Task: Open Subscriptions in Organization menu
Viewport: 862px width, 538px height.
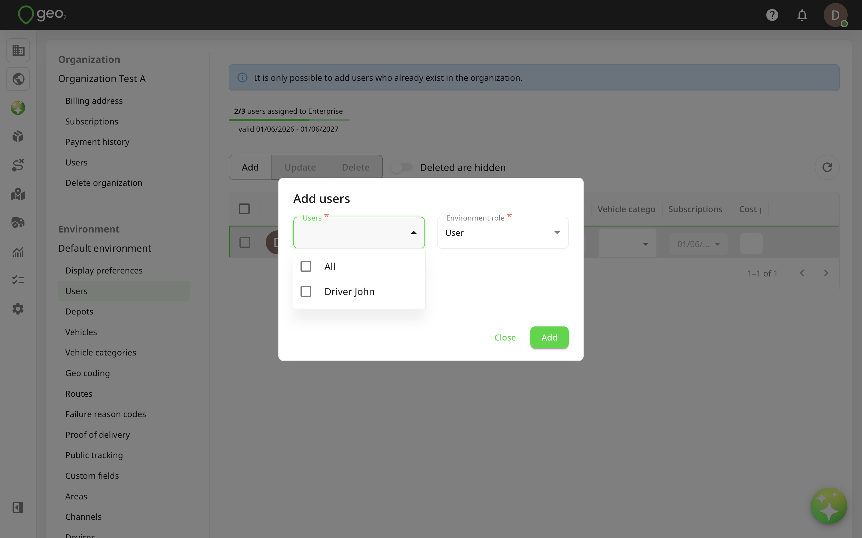Action: coord(92,121)
